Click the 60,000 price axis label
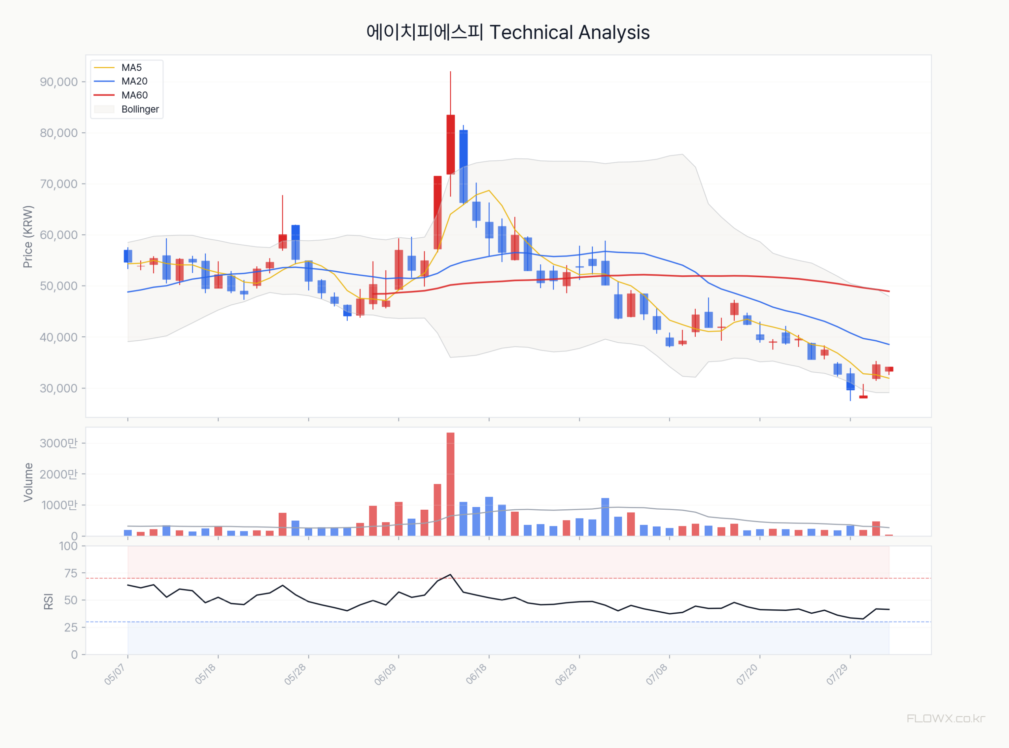The image size is (1009, 748). [59, 235]
